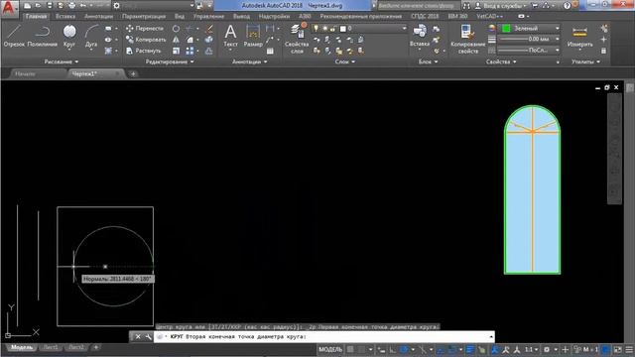Open the Параметризация ribbon tab
This screenshot has width=635, height=357.
pos(144,16)
